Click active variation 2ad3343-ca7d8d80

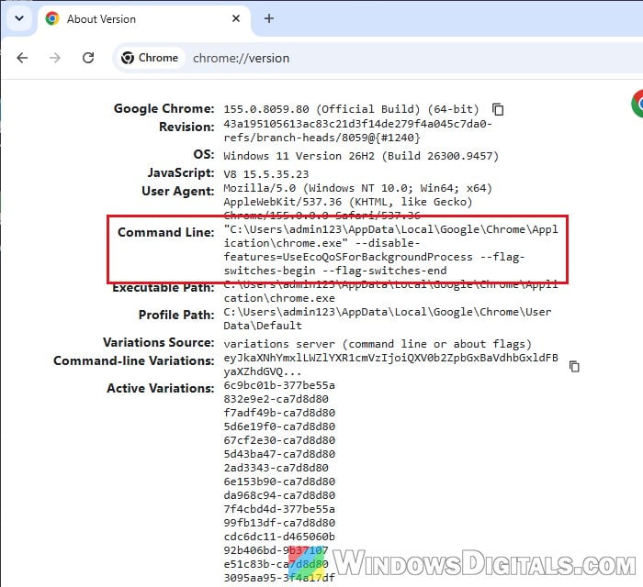[x=276, y=468]
